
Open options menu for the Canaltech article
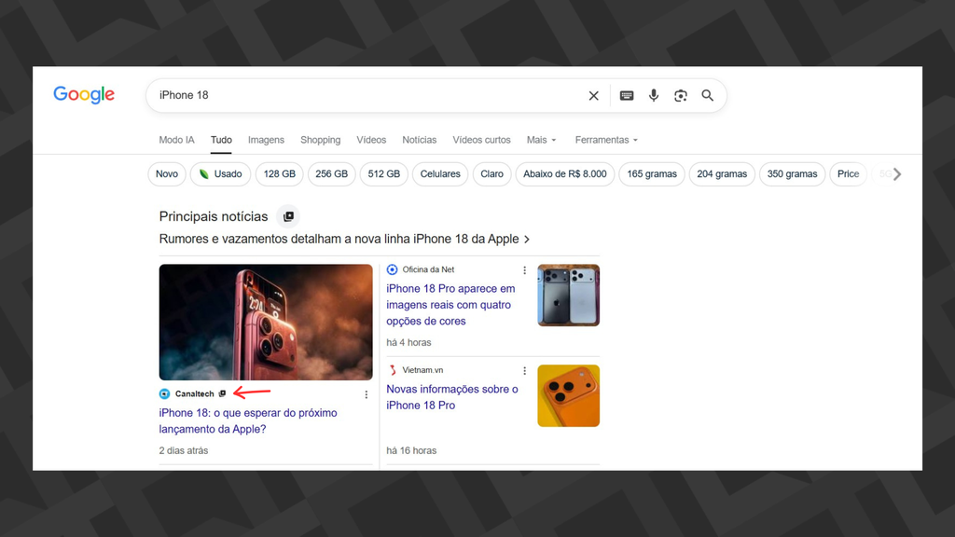pyautogui.click(x=366, y=394)
